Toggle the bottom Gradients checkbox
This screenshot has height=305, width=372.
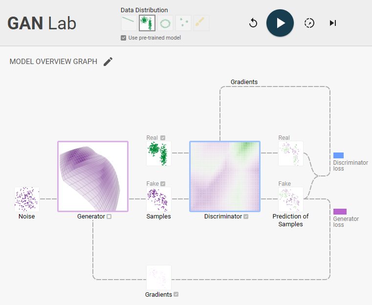point(176,294)
